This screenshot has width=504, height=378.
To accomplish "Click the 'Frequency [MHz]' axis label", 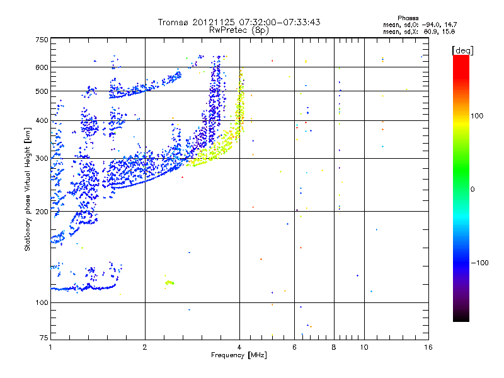I will click(239, 355).
